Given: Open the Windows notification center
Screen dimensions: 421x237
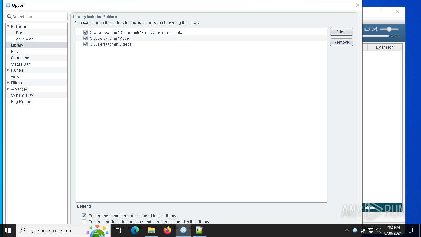Looking at the screenshot, I should [410, 230].
